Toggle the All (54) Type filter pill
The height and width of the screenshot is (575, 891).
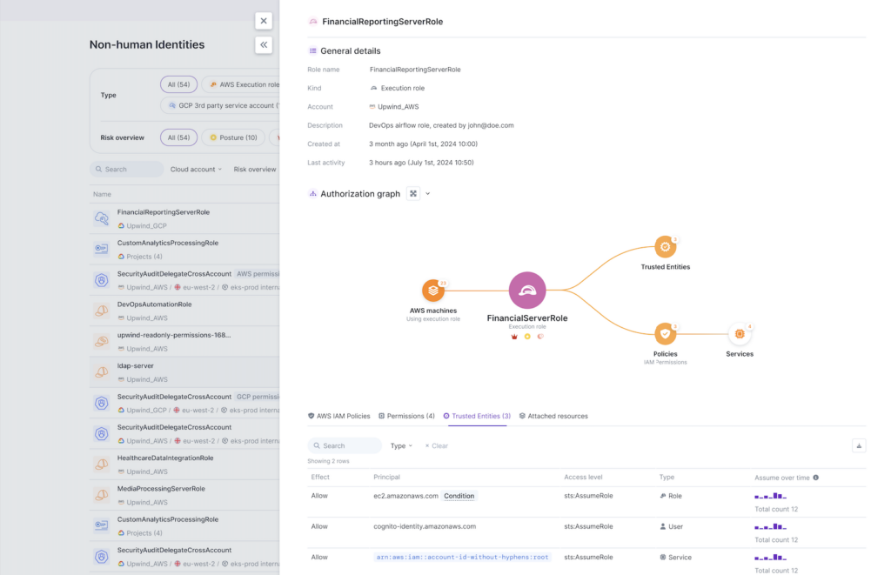[178, 84]
